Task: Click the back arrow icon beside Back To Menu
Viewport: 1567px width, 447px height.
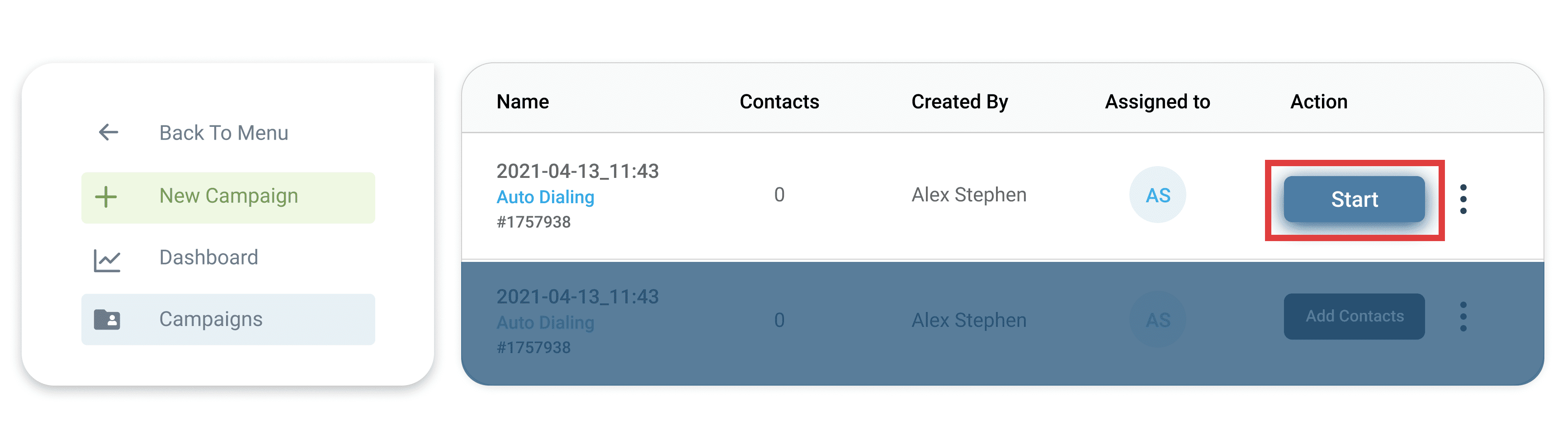Action: coord(108,132)
